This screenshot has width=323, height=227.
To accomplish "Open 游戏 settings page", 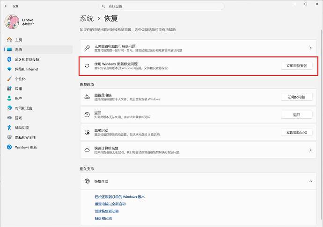I will (x=38, y=118).
